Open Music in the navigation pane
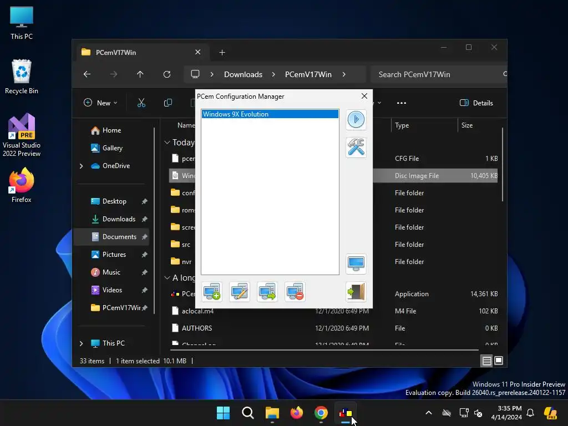The height and width of the screenshot is (426, 568). (x=111, y=272)
